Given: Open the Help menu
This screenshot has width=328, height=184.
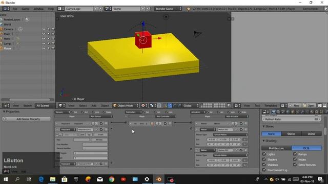Looking at the screenshot, I should pyautogui.click(x=51, y=9).
